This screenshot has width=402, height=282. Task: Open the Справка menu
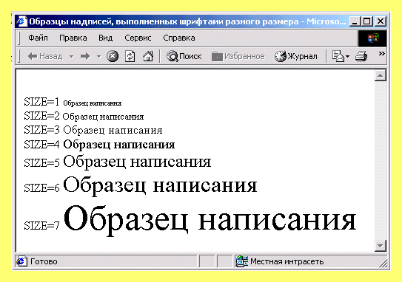179,38
